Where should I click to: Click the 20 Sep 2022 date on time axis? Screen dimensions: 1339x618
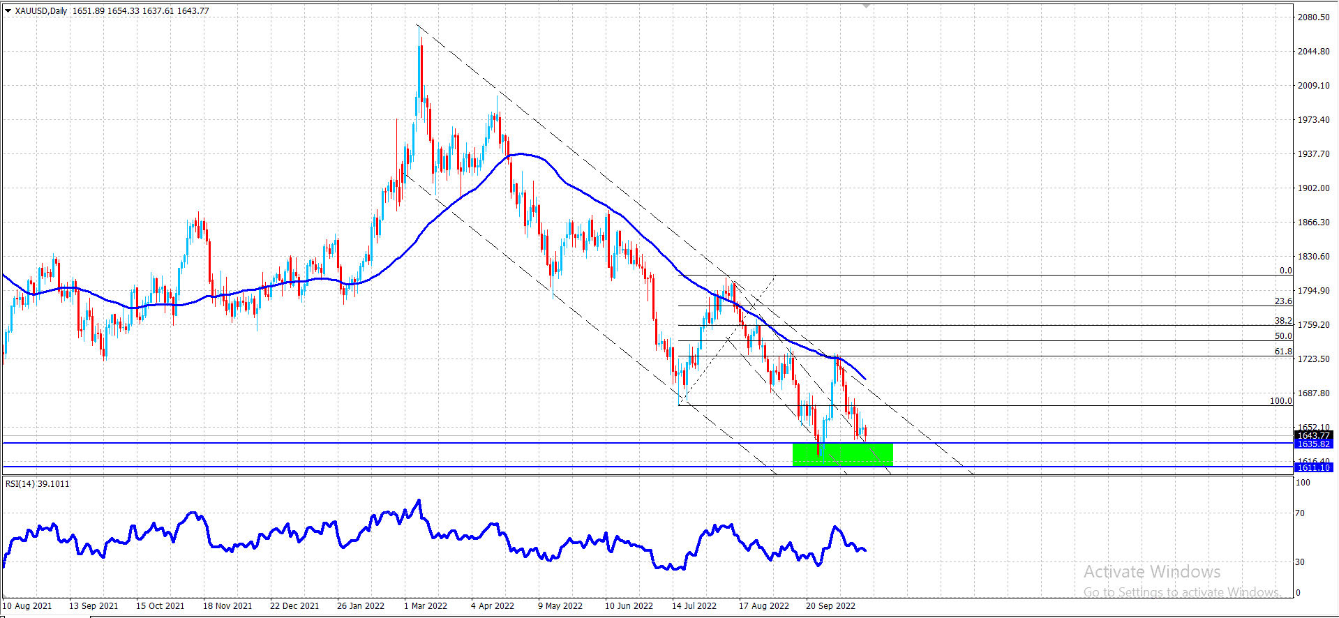pyautogui.click(x=830, y=606)
